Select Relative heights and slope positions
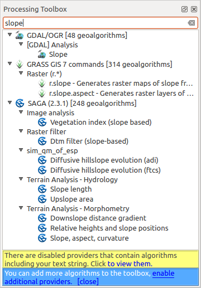Image resolution: width=201 pixels, height=288 pixels. 109,228
